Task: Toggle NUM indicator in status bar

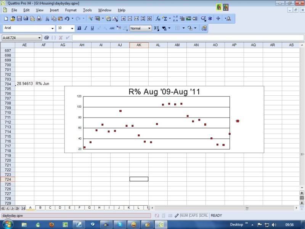Action: (x=184, y=216)
